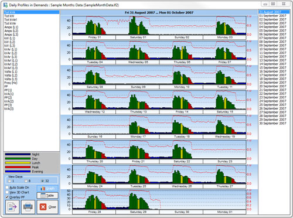Viewport: 293px width, 218px height.
Task: Select the 32 days view radio button
Action: tap(42, 181)
